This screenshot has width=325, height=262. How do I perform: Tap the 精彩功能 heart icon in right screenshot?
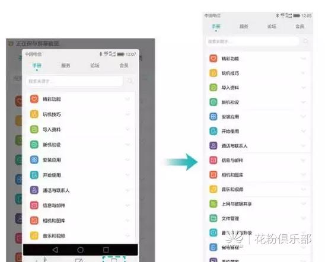pyautogui.click(x=214, y=59)
